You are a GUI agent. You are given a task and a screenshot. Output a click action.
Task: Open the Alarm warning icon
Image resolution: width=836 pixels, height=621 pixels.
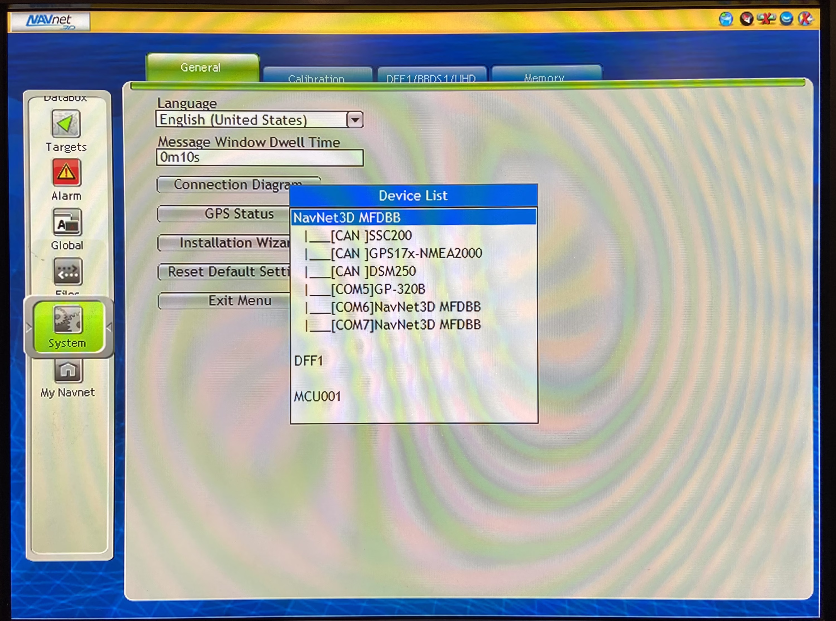tap(66, 173)
